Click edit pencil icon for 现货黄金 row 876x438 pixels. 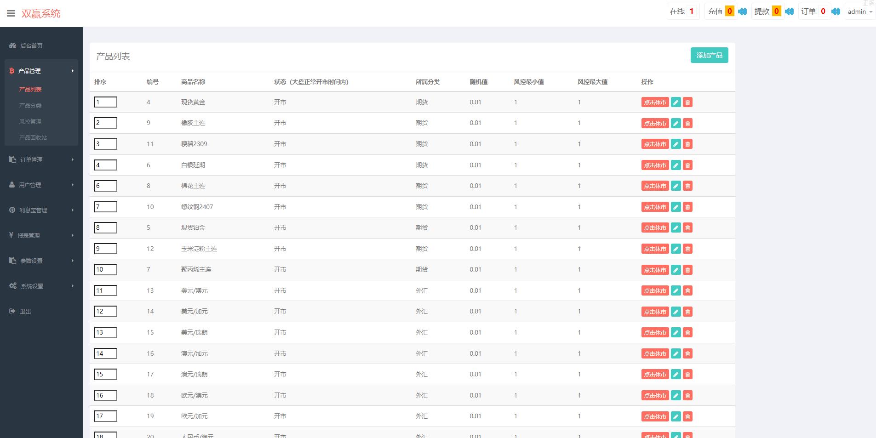pyautogui.click(x=676, y=102)
